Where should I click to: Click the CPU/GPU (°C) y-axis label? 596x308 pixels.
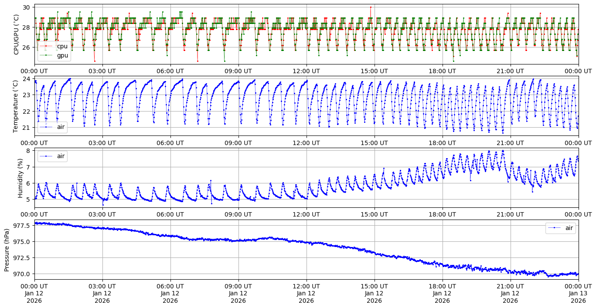tap(17, 34)
